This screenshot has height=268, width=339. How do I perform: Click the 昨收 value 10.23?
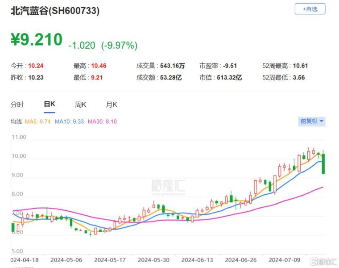(x=36, y=78)
